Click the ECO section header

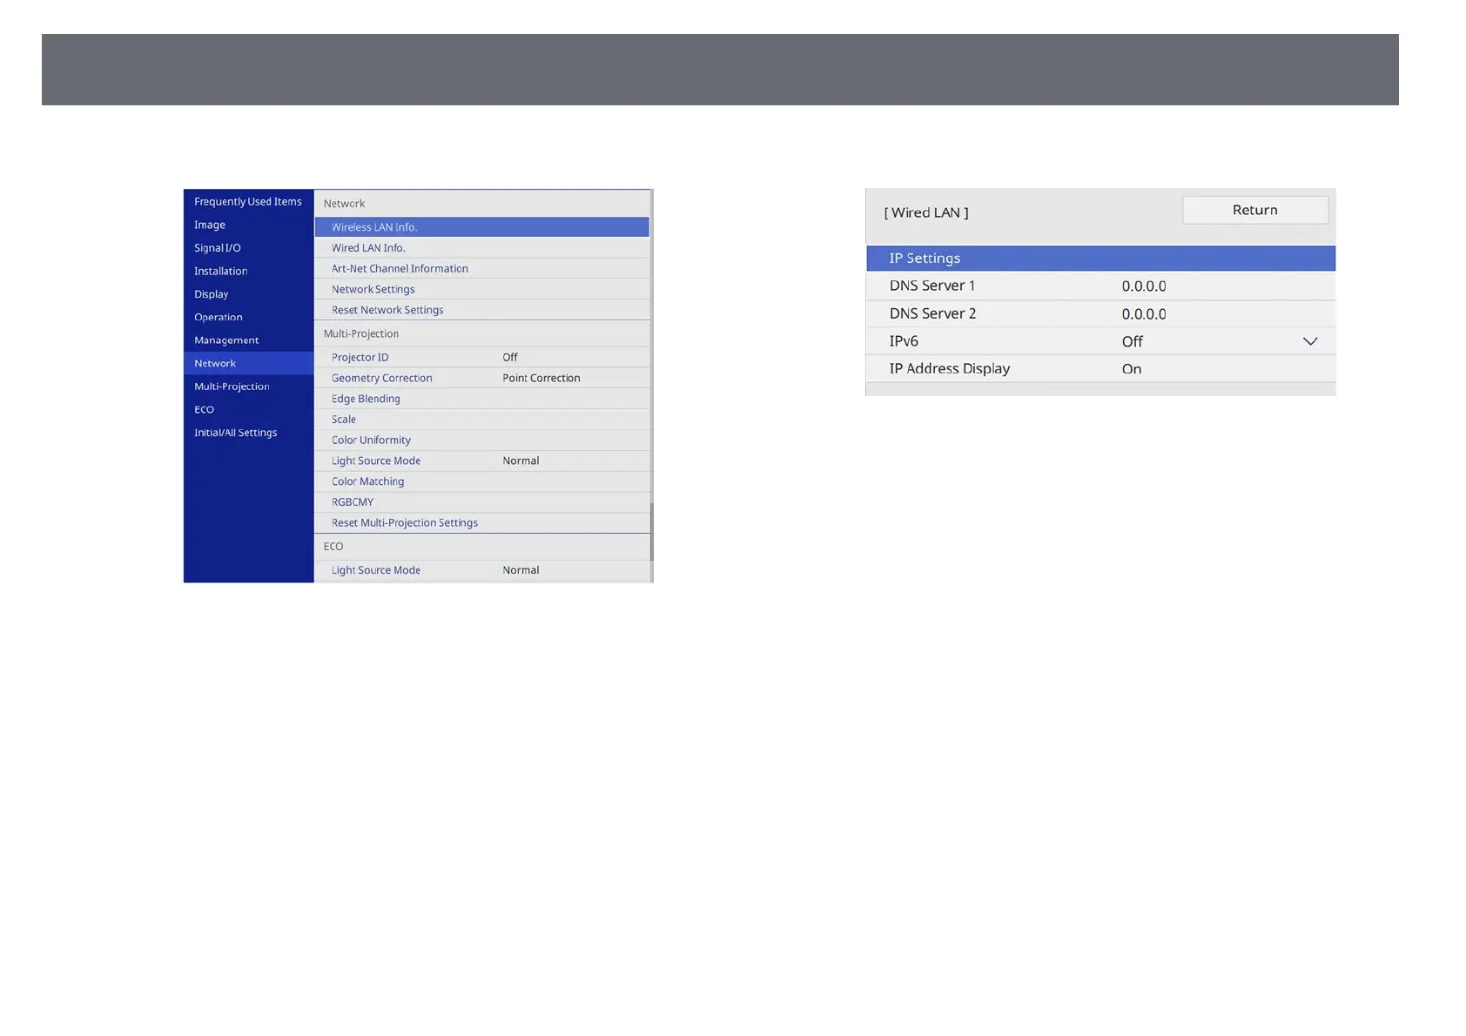tap(333, 546)
